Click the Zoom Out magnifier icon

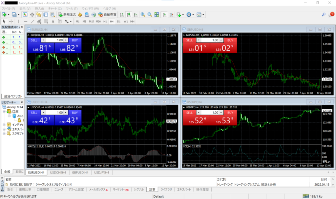click(x=150, y=14)
